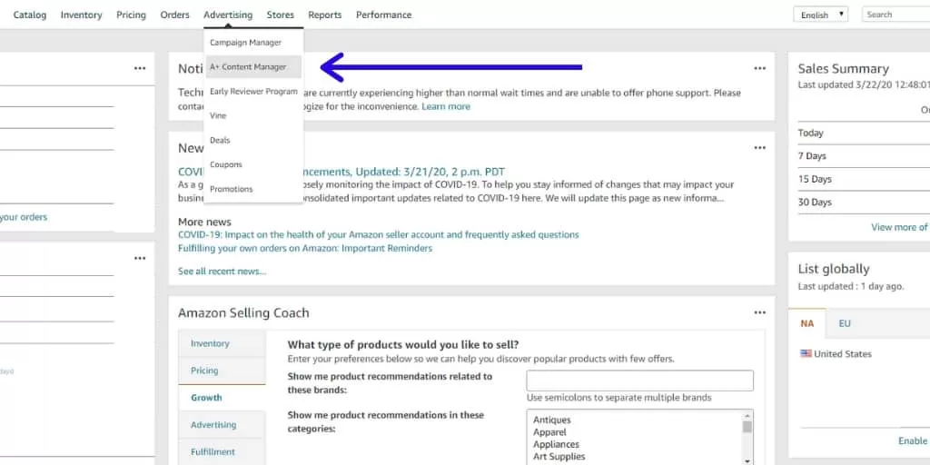Select Antiques in categories list
The height and width of the screenshot is (465, 930).
click(x=552, y=420)
